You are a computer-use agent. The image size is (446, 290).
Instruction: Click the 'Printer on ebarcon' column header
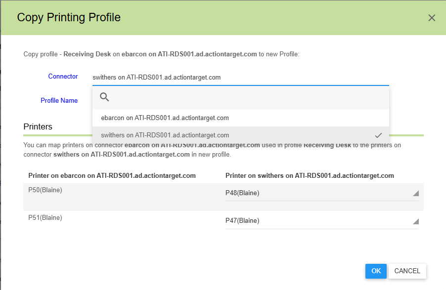(x=112, y=175)
